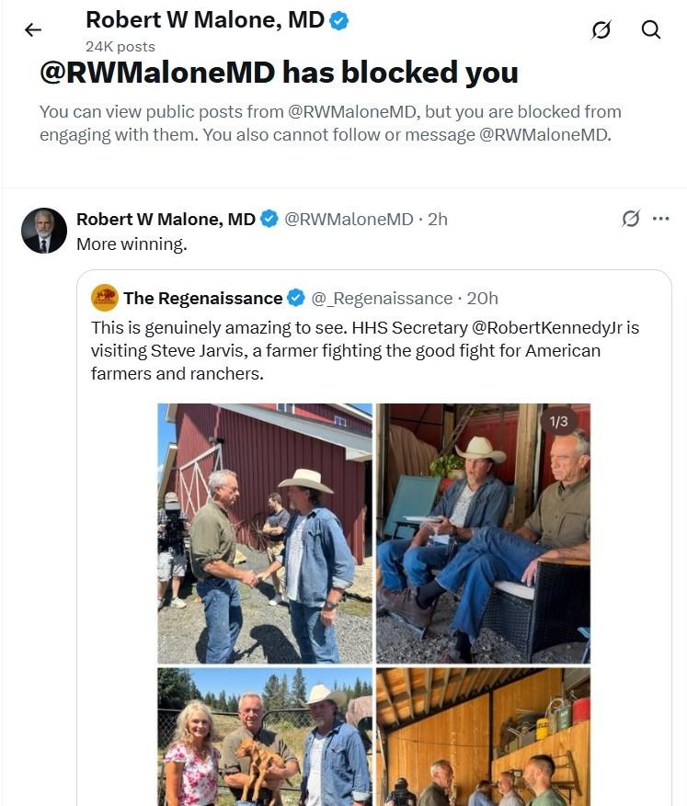The width and height of the screenshot is (687, 806).
Task: Open the photo inside the wooden barn
Action: [483, 737]
